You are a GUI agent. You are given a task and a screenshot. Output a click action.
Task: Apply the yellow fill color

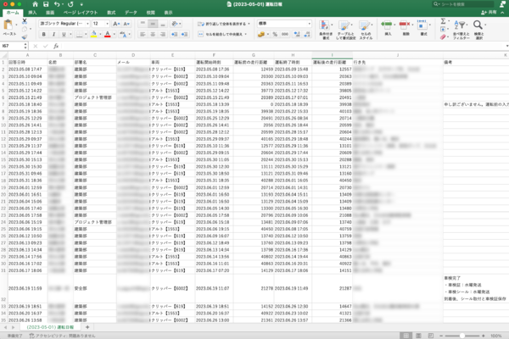(94, 34)
